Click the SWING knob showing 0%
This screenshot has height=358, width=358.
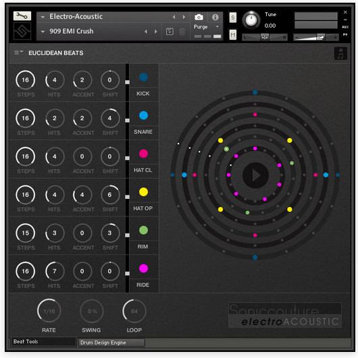click(92, 311)
